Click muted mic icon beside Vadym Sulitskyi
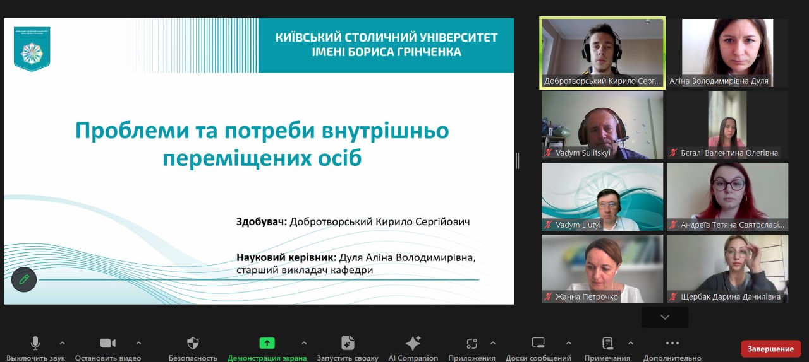The width and height of the screenshot is (809, 362). tap(549, 153)
